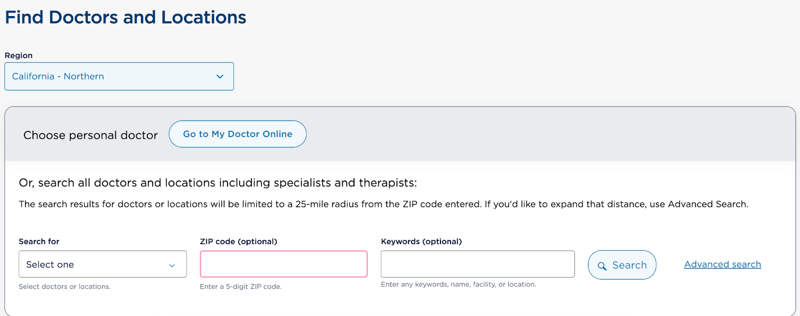Click the Keywords (optional) label
This screenshot has height=316, width=800.
coord(421,241)
